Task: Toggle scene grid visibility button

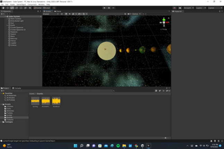Action: click(84, 14)
